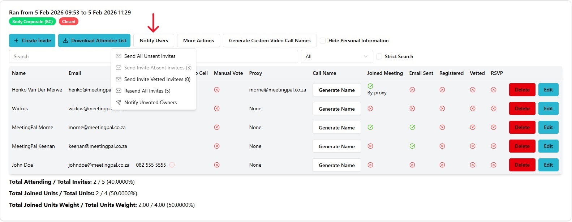Screen dimensions: 572x222
Task: Delete the John Doe invite row
Action: [x=522, y=165]
